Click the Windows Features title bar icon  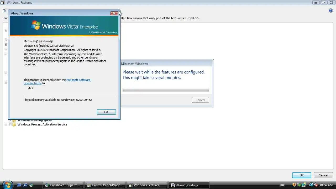pyautogui.click(x=3, y=3)
